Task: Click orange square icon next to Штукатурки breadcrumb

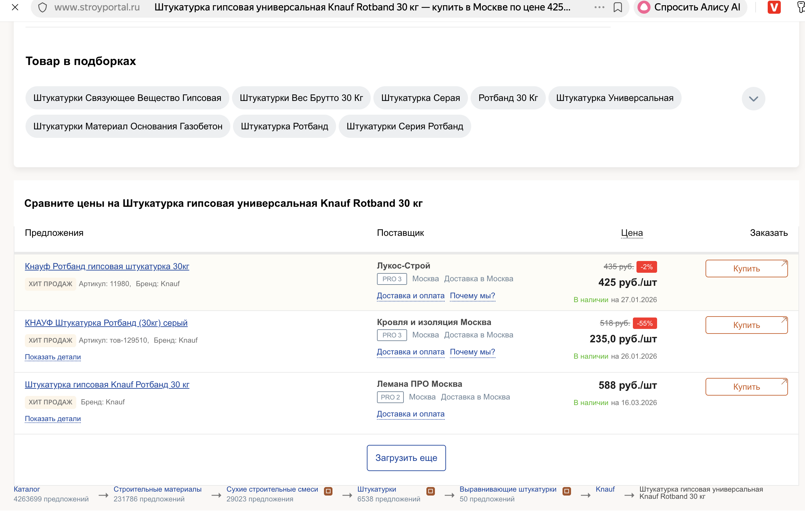Action: click(430, 491)
